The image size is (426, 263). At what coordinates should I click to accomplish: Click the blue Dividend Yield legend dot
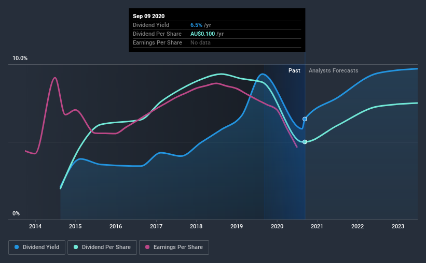coord(17,247)
